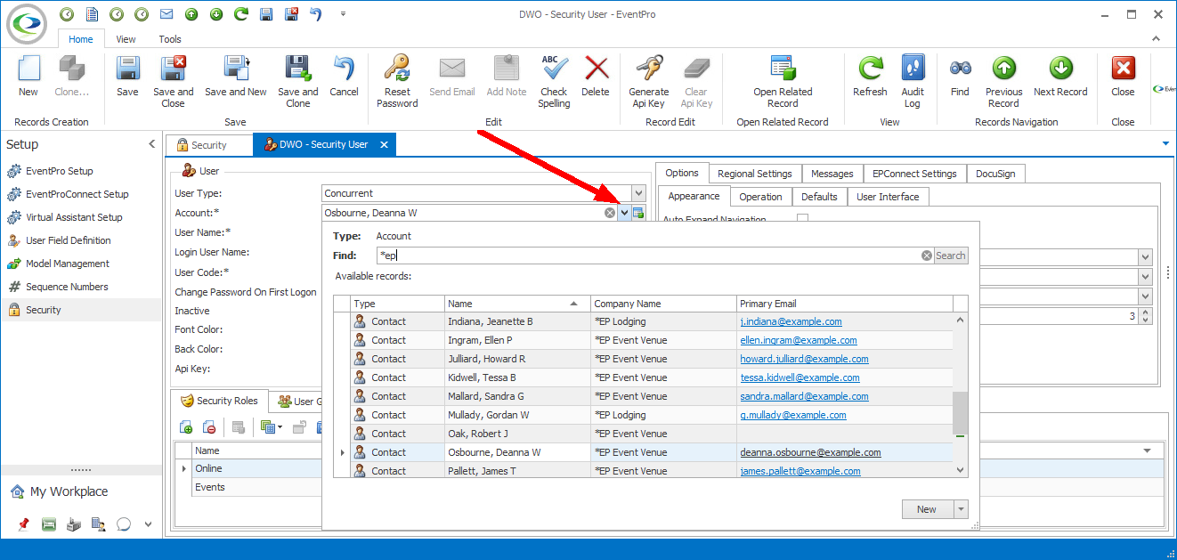1177x560 pixels.
Task: Click Save and New ribbon icon
Action: pyautogui.click(x=236, y=69)
